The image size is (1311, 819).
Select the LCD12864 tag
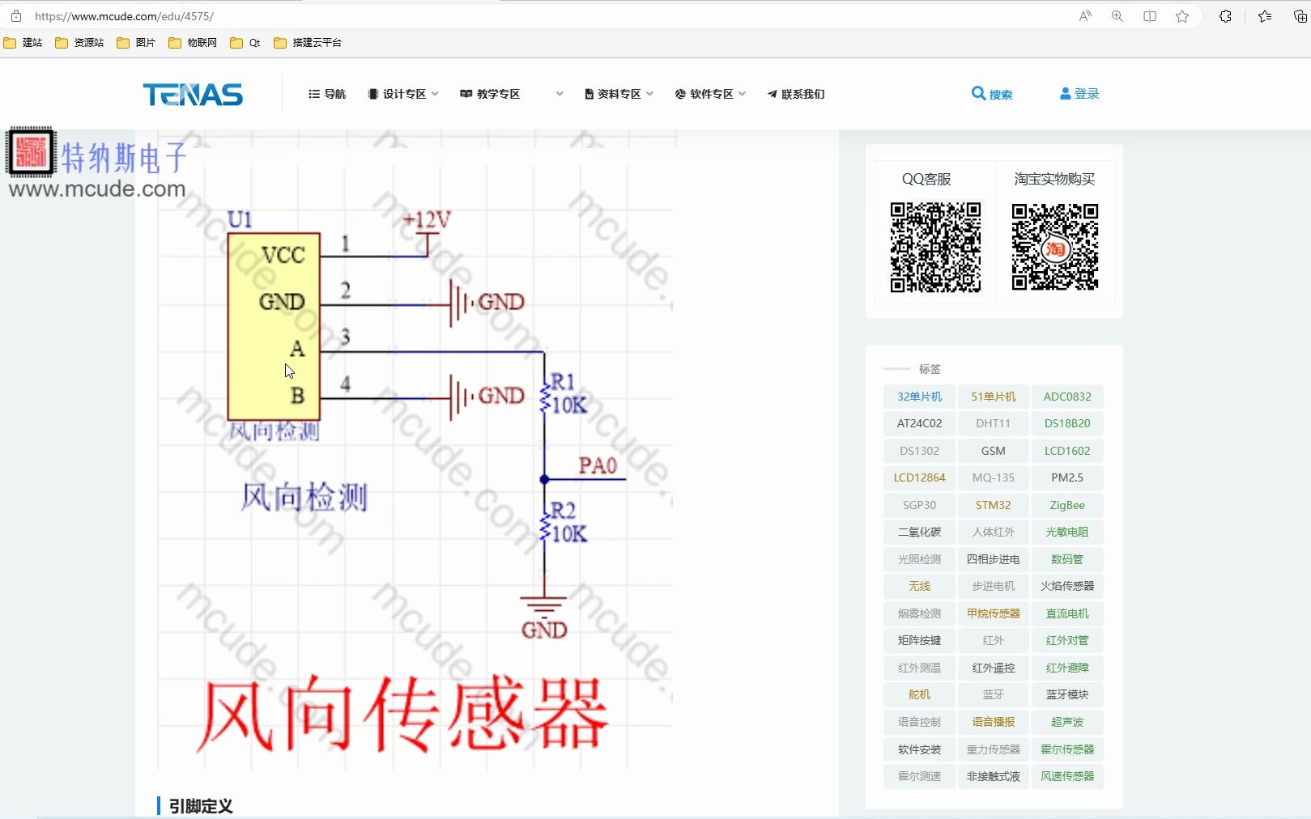point(919,477)
